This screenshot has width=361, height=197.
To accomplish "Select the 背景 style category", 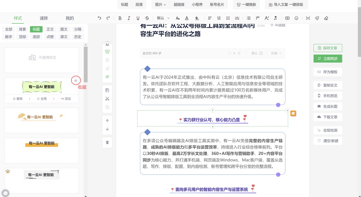I will pyautogui.click(x=22, y=29).
